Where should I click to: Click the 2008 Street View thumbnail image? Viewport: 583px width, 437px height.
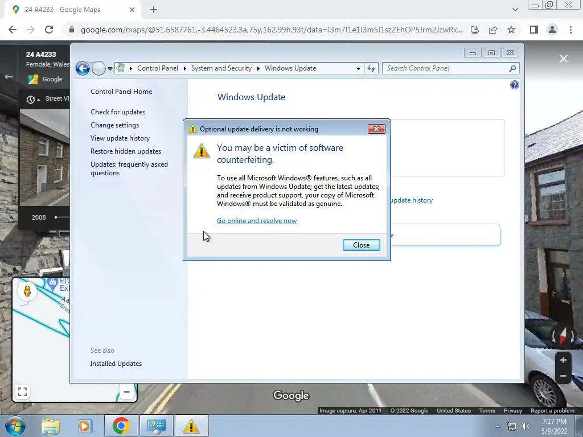(44, 157)
